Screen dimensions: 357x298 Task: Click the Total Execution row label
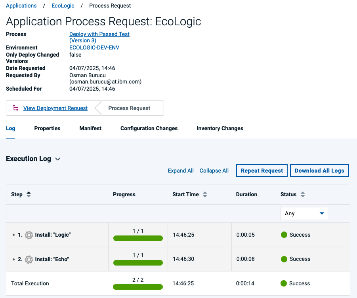tap(30, 283)
